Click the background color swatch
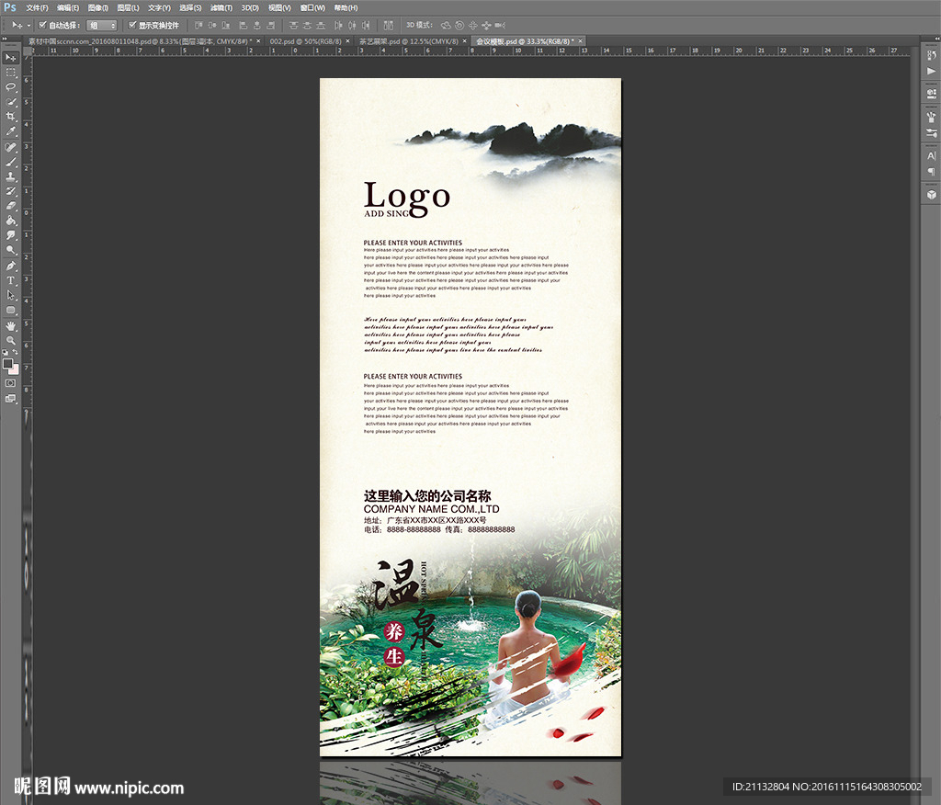Viewport: 941px width, 805px height. [14, 369]
